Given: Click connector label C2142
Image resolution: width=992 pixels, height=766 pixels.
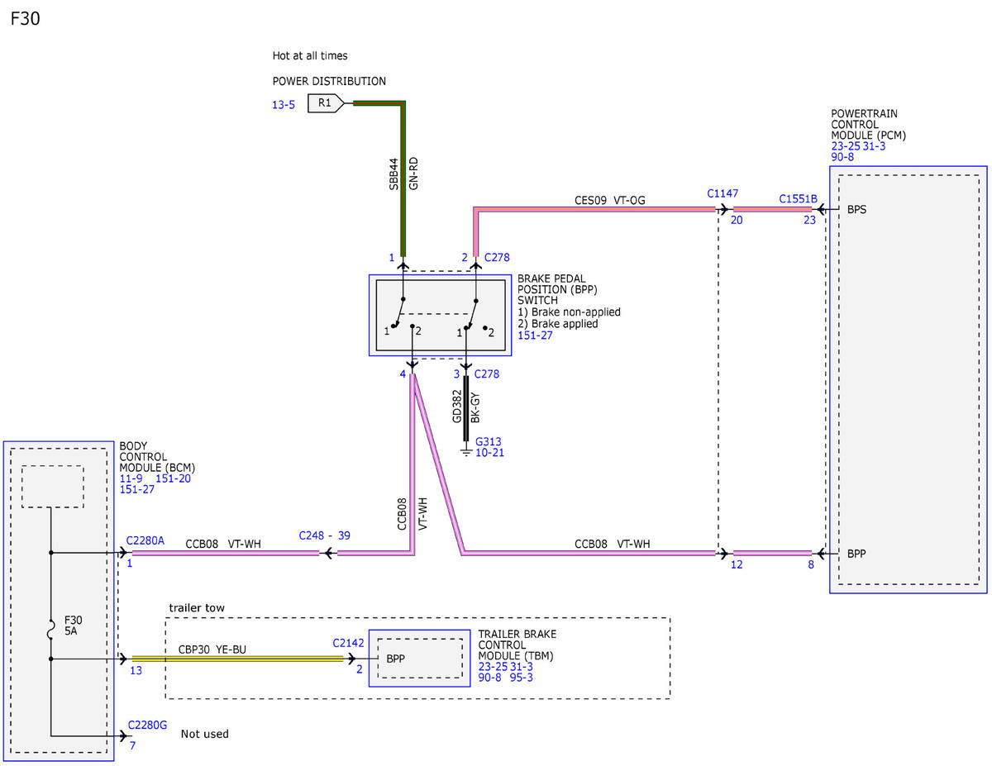Looking at the screenshot, I should click(x=349, y=642).
